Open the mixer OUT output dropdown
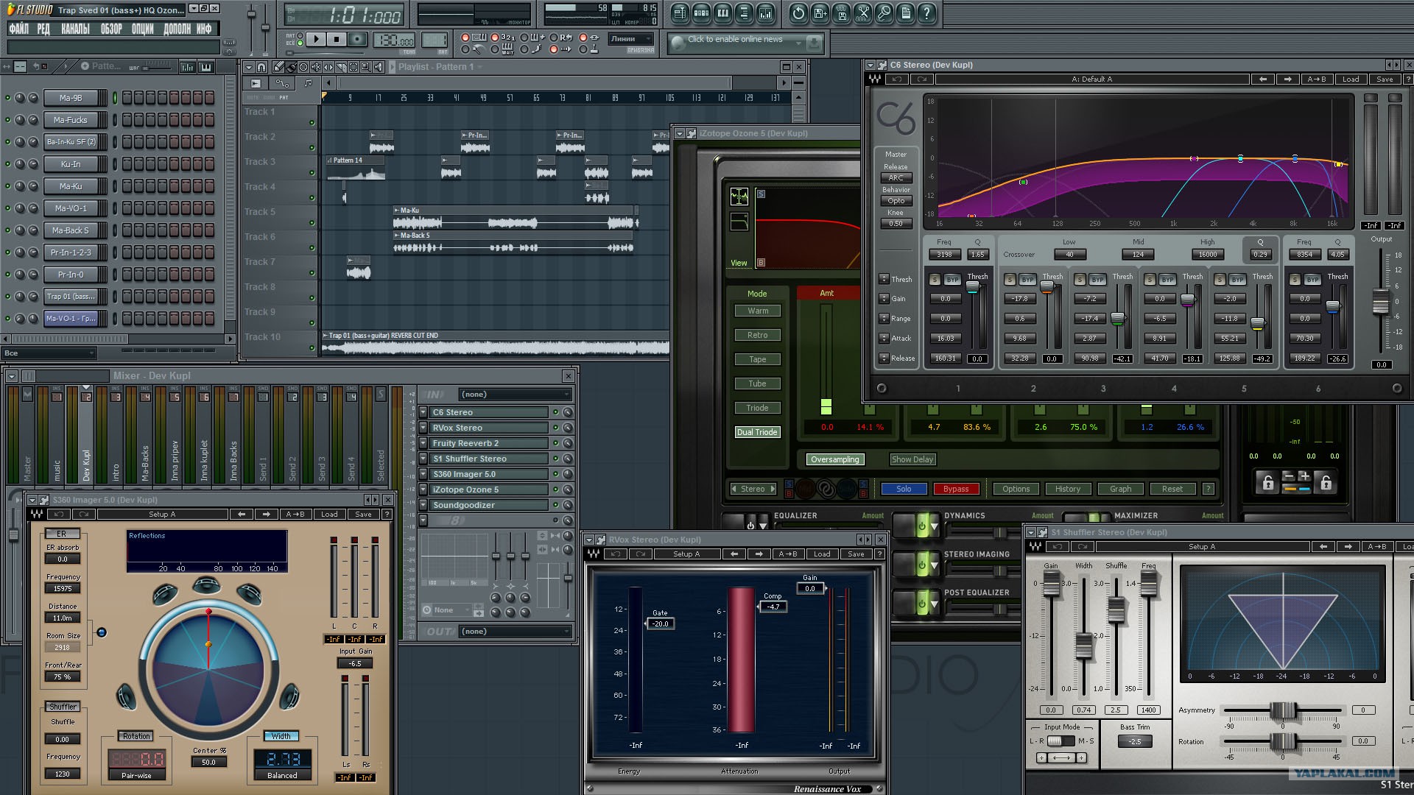Image resolution: width=1414 pixels, height=795 pixels. click(x=515, y=632)
